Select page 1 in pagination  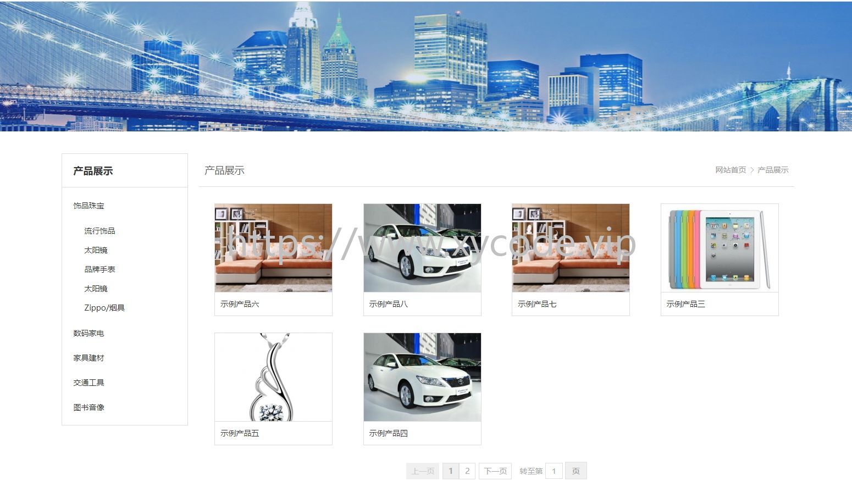(451, 471)
